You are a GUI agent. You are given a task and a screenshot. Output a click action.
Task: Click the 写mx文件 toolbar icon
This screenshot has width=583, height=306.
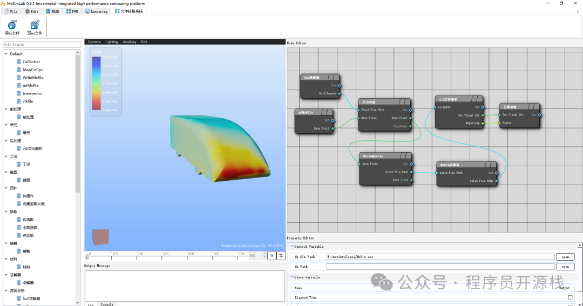pos(35,25)
